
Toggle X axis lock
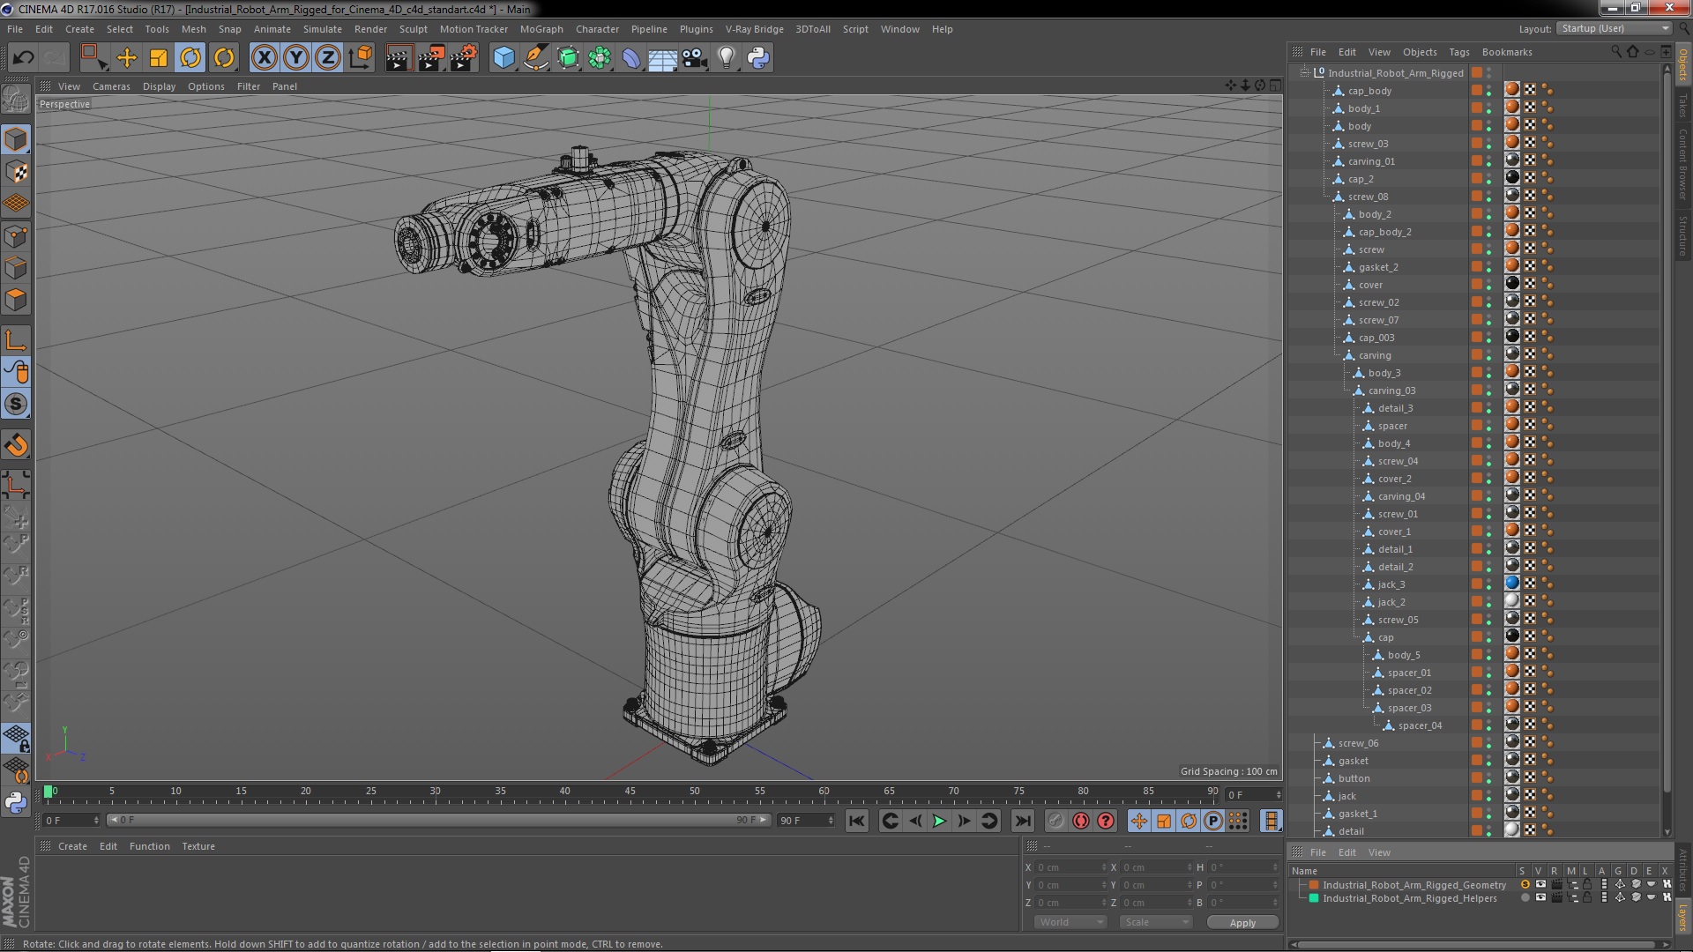(x=264, y=58)
